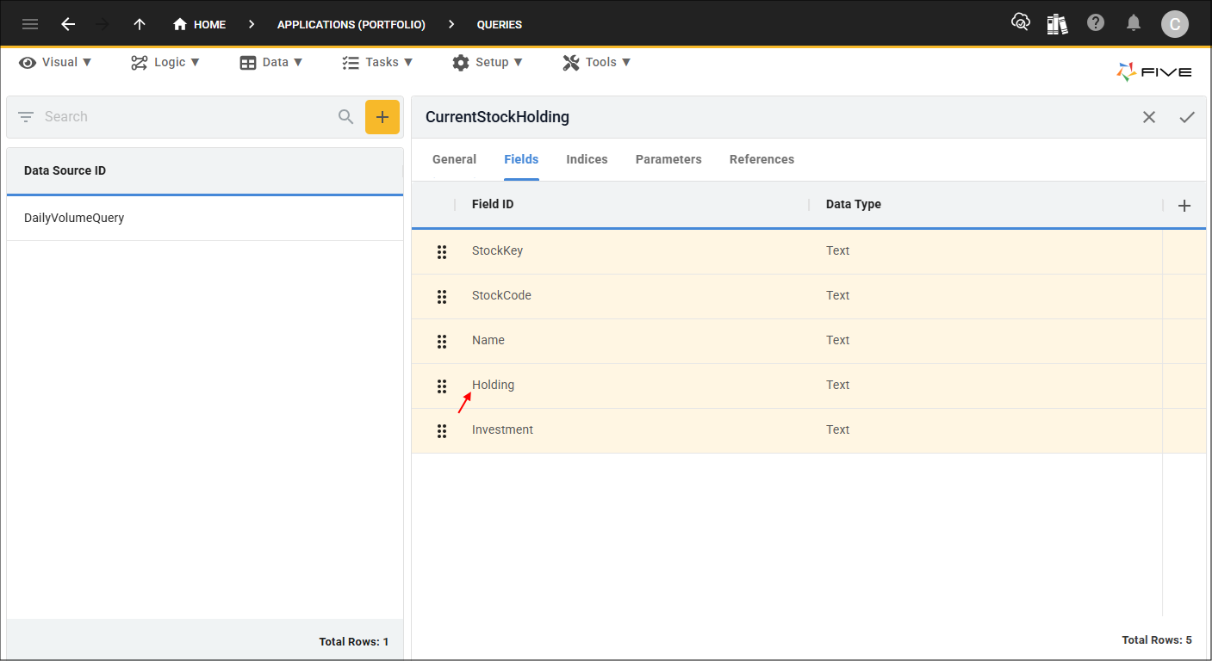The height and width of the screenshot is (661, 1212).
Task: Click the up arrow navigation icon
Action: coord(140,24)
